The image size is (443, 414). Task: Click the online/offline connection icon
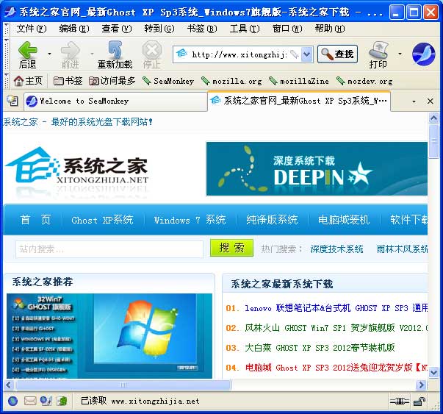[399, 401]
